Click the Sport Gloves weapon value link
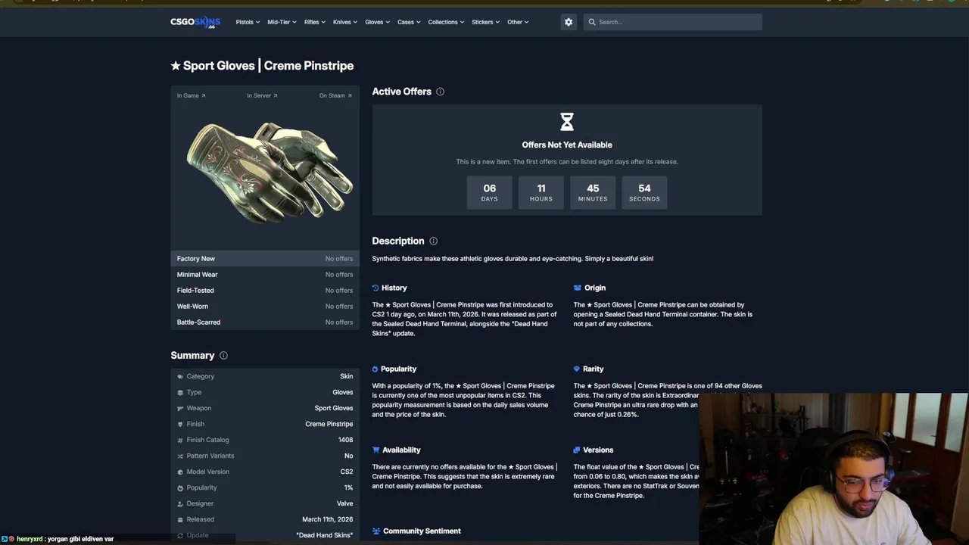This screenshot has width=969, height=545. point(334,408)
